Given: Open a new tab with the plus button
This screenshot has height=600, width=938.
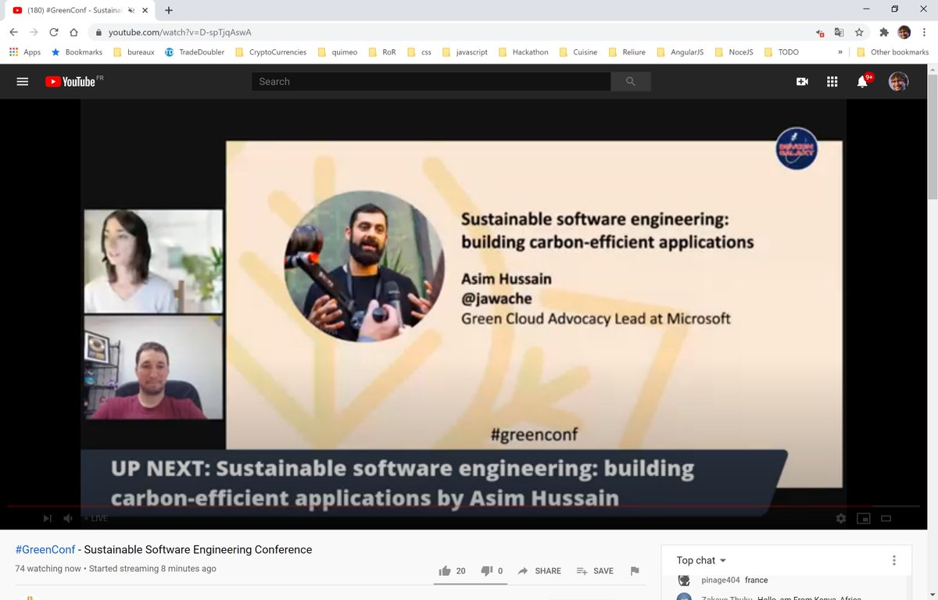Looking at the screenshot, I should (x=169, y=10).
